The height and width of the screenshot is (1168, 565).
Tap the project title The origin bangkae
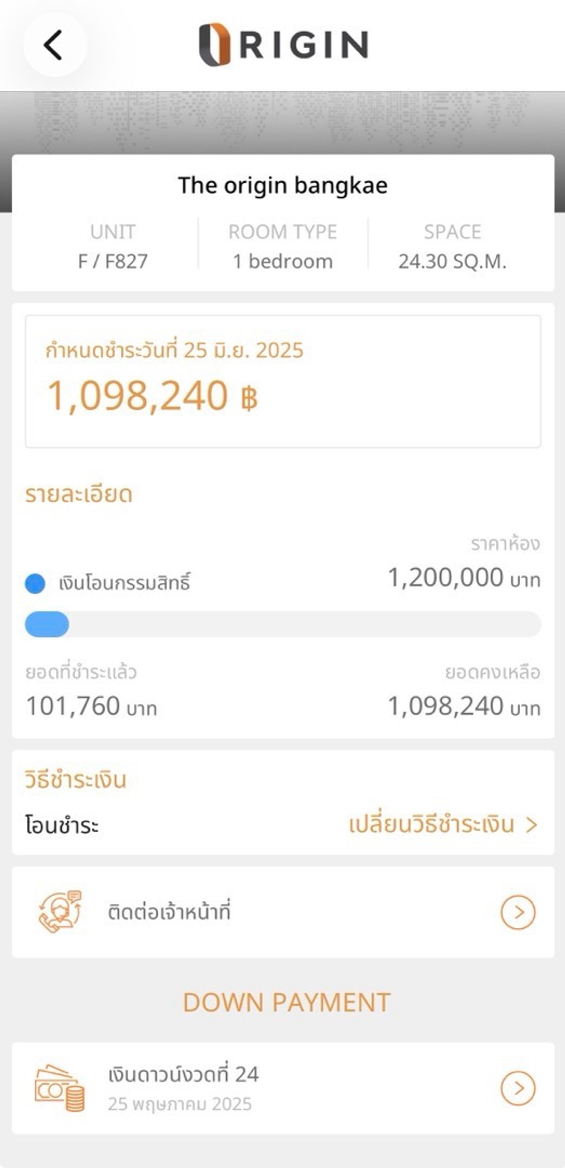pyautogui.click(x=283, y=185)
